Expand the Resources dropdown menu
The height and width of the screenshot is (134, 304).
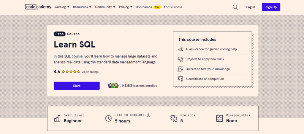click(82, 7)
